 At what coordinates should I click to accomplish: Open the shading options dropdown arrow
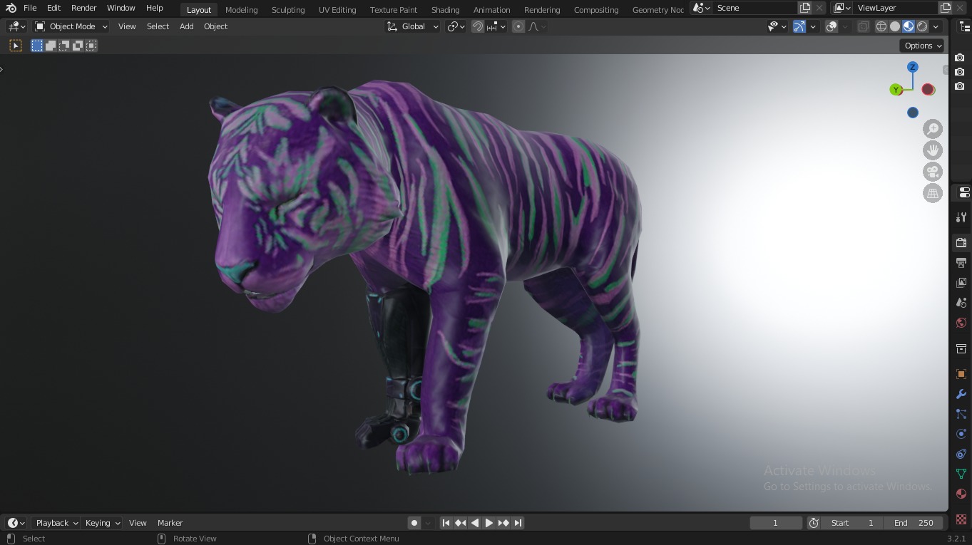click(936, 26)
